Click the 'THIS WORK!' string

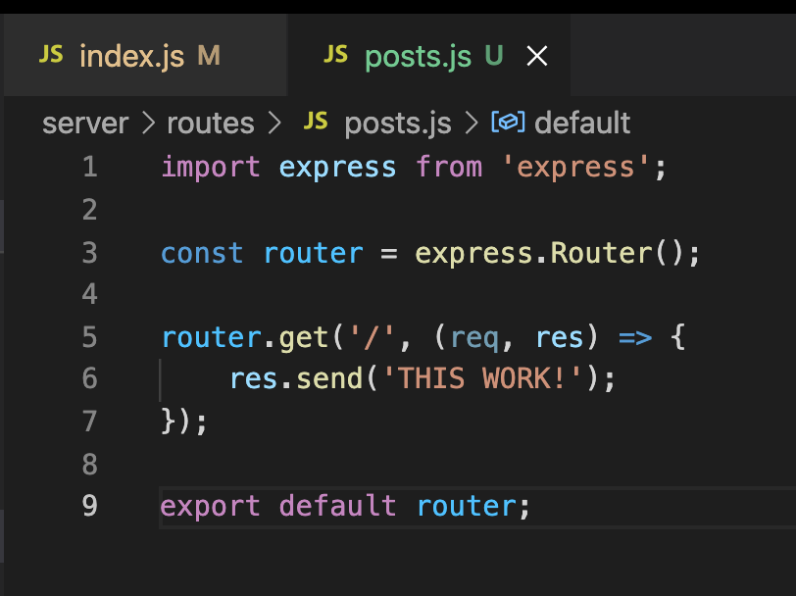[x=481, y=378]
